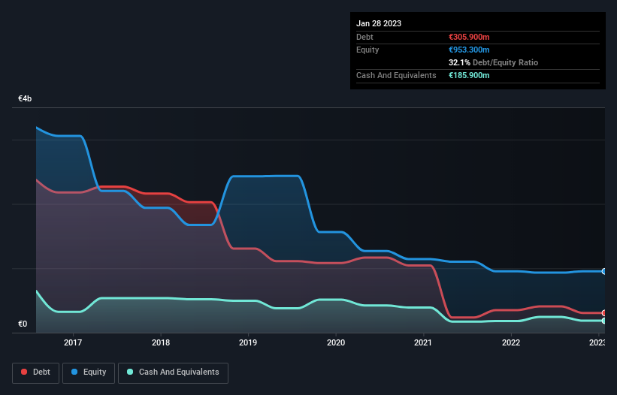Click the €4b y-axis label

(25, 98)
